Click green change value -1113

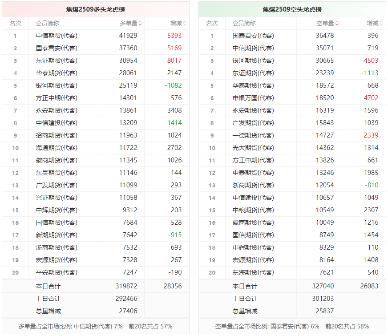coord(370,73)
